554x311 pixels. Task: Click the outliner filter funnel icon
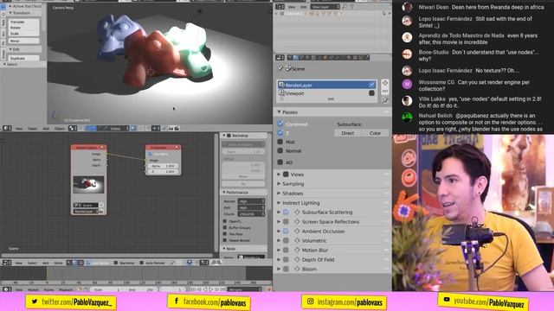pos(352,7)
